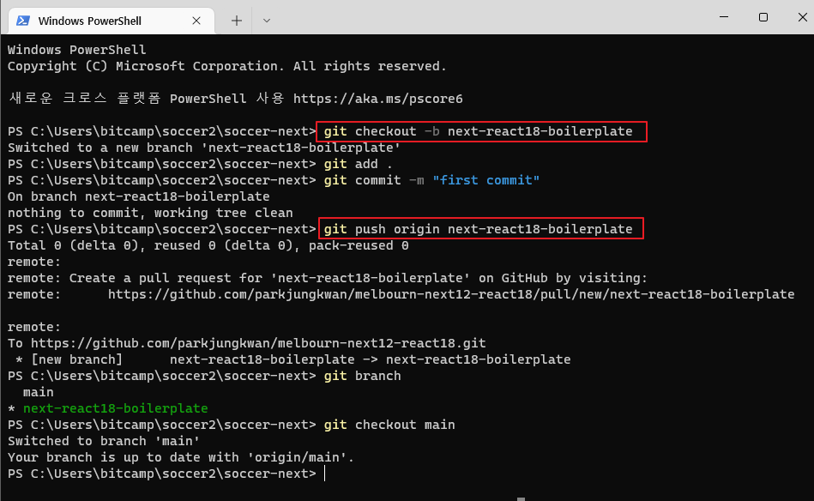Click the 'Copyright (C) Microsoft Corporation' line
Image resolution: width=814 pixels, height=501 pixels.
pos(226,66)
